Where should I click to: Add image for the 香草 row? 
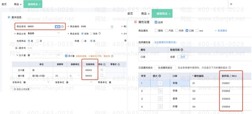[x=160, y=99]
